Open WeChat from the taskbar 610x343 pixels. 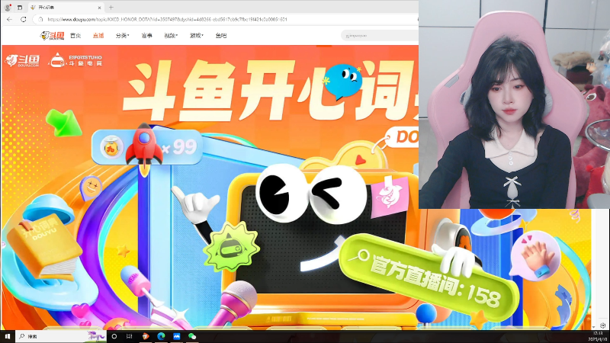tap(192, 336)
